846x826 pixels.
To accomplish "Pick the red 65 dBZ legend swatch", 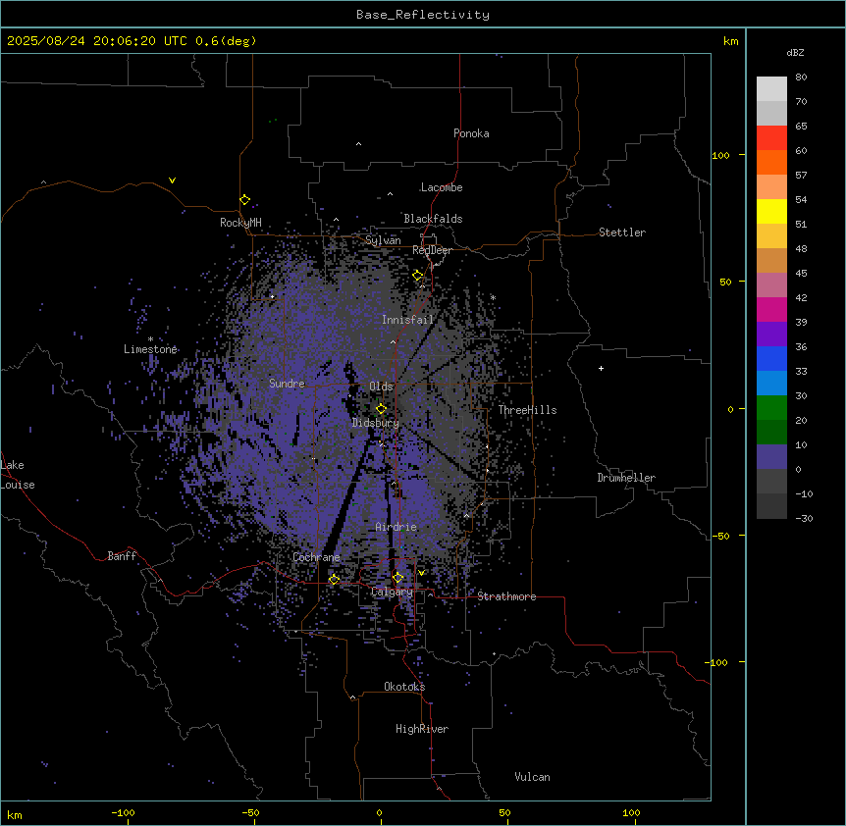I will click(x=771, y=137).
